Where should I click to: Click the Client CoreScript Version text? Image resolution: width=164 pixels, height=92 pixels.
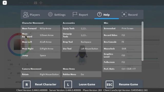(126, 90)
